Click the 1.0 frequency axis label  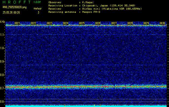[2, 48]
